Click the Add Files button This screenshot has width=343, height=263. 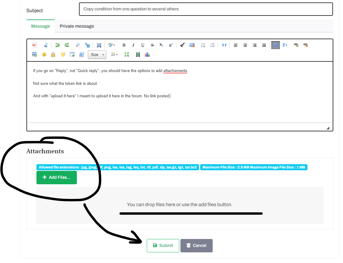(x=57, y=177)
